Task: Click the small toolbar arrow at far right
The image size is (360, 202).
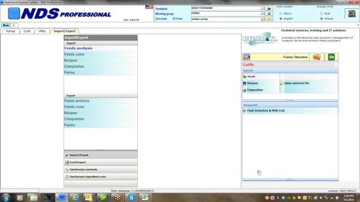Action: (x=358, y=25)
